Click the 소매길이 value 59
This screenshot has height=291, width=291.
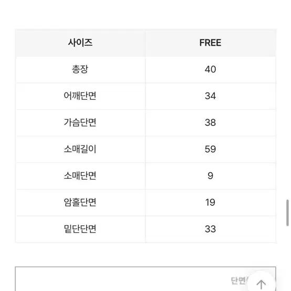(x=210, y=149)
